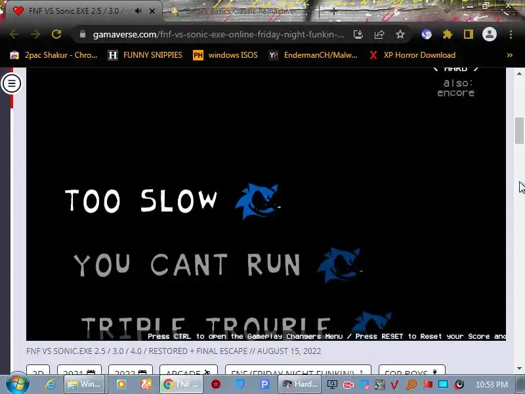Open the FUNNY SNIPPIES bookmark
Screen dimensions: 525x394
point(145,55)
